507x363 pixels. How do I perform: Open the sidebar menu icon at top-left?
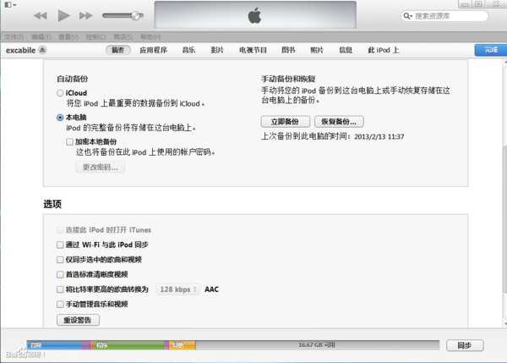click(10, 5)
